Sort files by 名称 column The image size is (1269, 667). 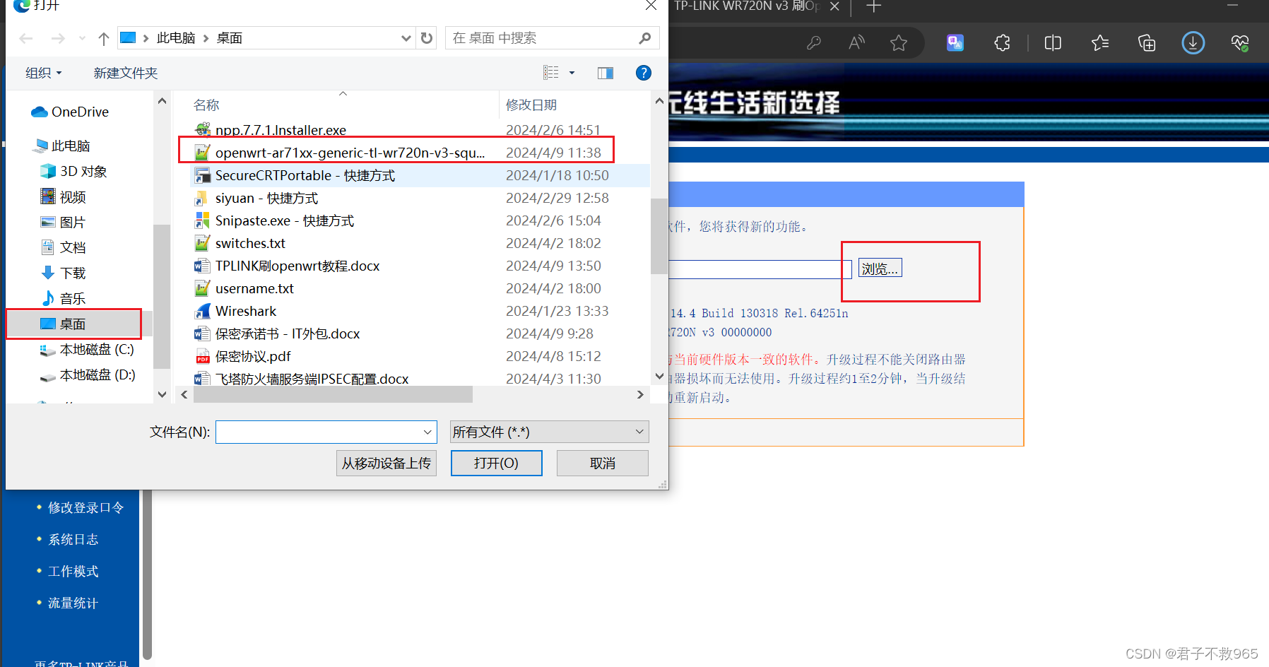[206, 105]
